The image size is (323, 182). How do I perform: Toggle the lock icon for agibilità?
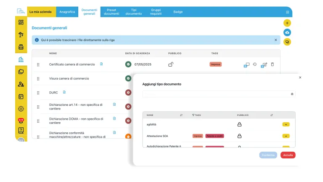pos(239,124)
